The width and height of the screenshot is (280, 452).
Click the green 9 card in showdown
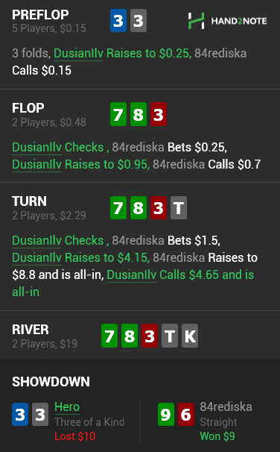click(166, 414)
